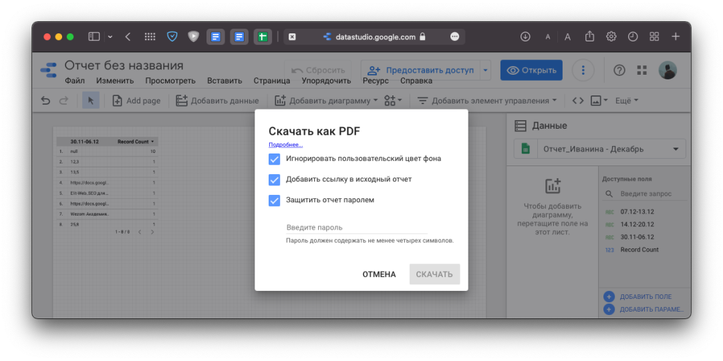The height and width of the screenshot is (361, 723).
Task: Click the redo arrow icon
Action: (x=63, y=100)
